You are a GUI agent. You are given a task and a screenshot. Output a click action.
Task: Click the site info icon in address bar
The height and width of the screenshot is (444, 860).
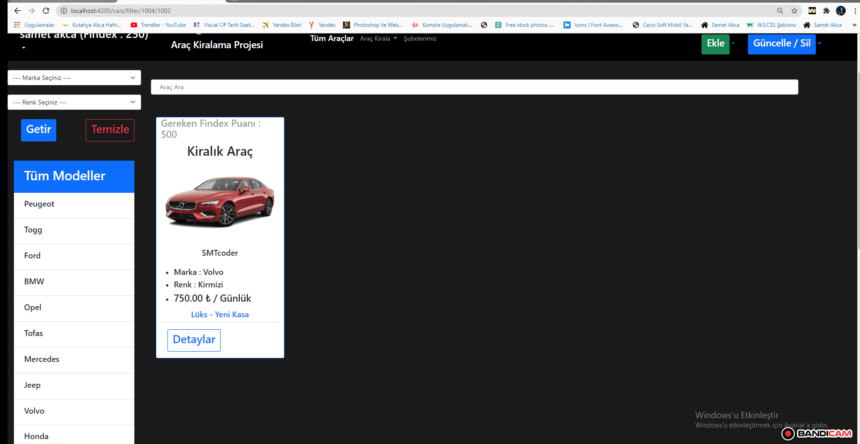[63, 10]
